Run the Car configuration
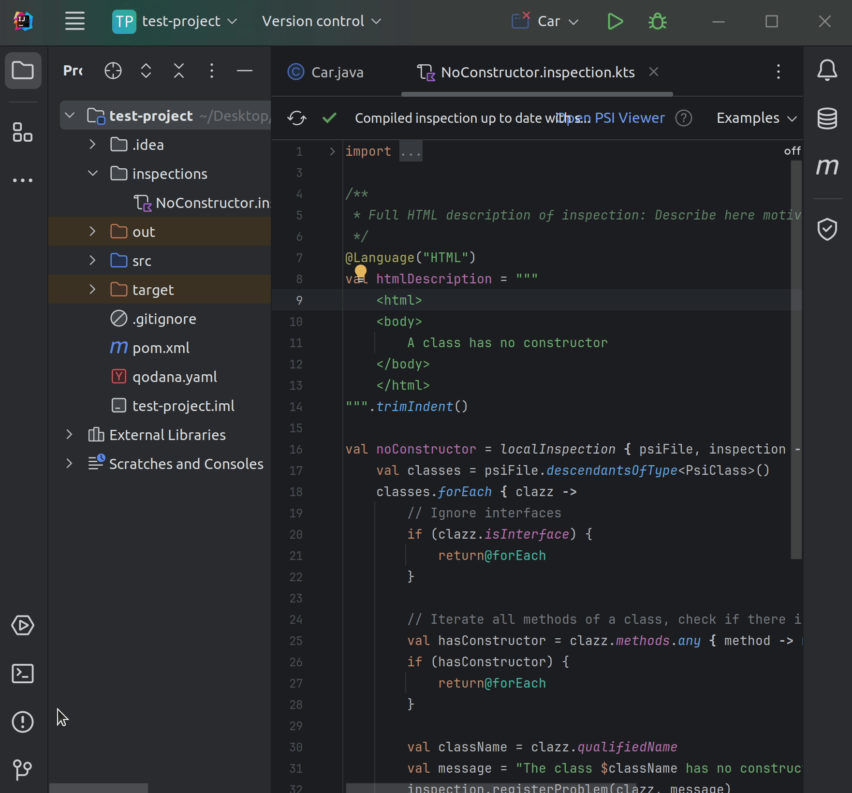 615,21
